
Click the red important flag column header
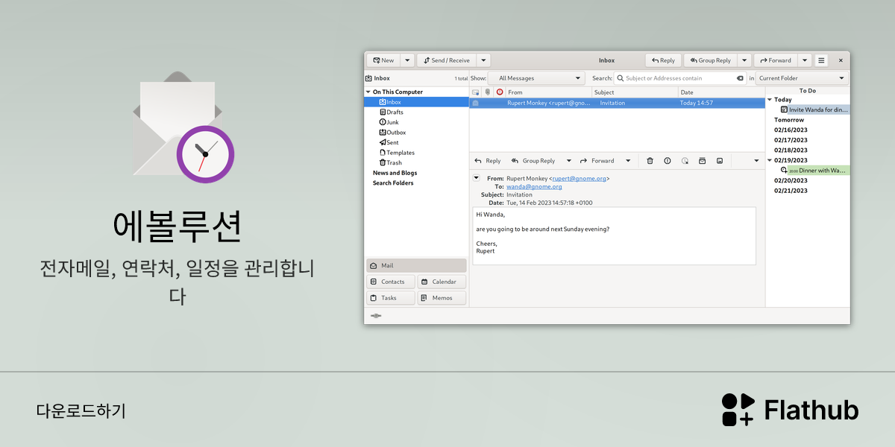tap(500, 92)
